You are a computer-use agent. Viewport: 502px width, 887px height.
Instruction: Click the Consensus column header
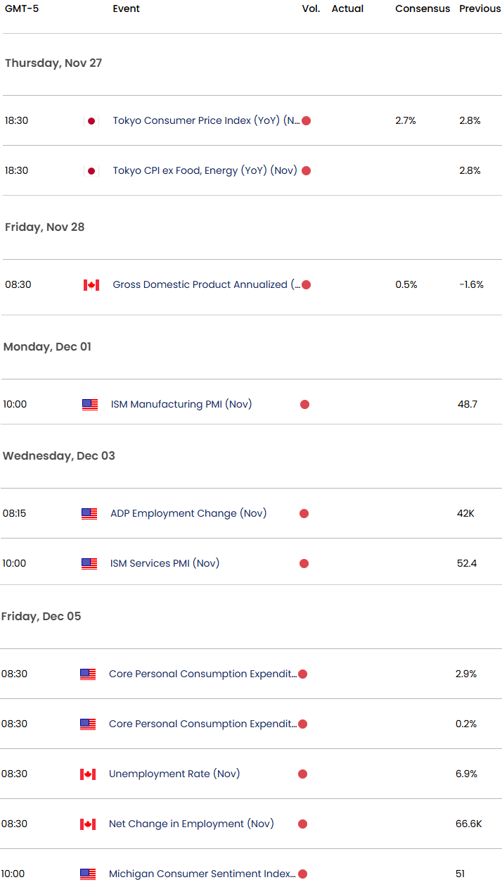point(423,9)
